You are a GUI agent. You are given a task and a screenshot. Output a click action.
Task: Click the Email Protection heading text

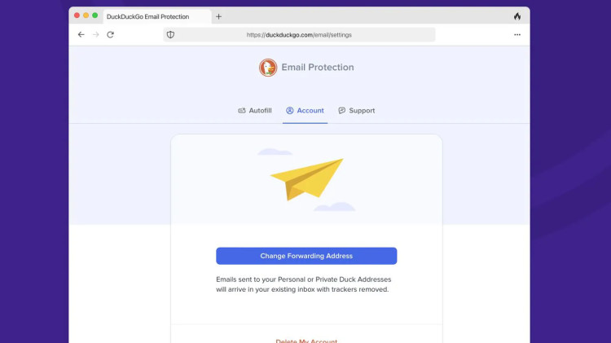click(318, 68)
